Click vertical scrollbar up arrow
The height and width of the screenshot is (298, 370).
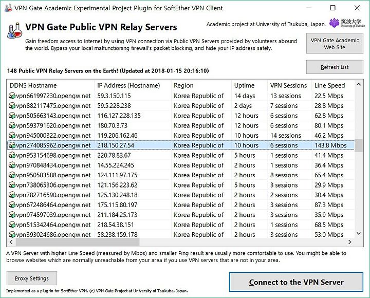click(x=359, y=84)
